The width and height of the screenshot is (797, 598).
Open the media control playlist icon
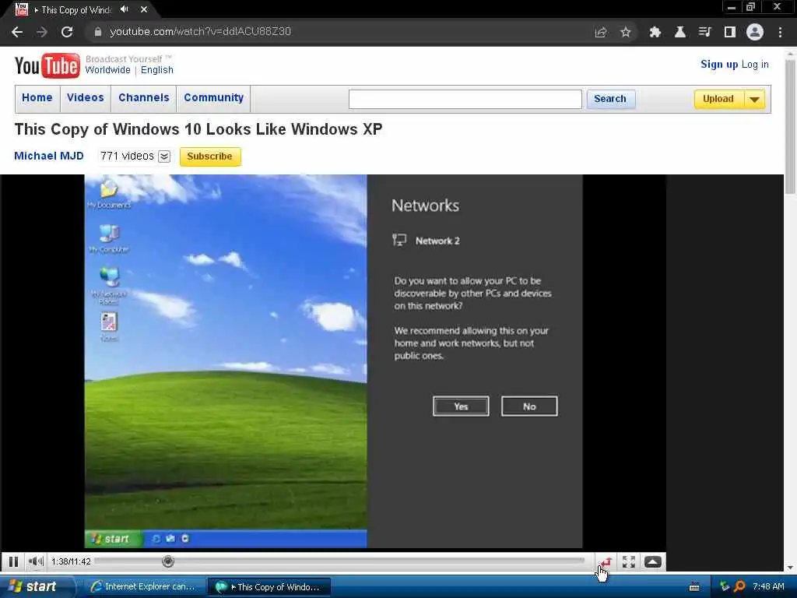tap(704, 32)
